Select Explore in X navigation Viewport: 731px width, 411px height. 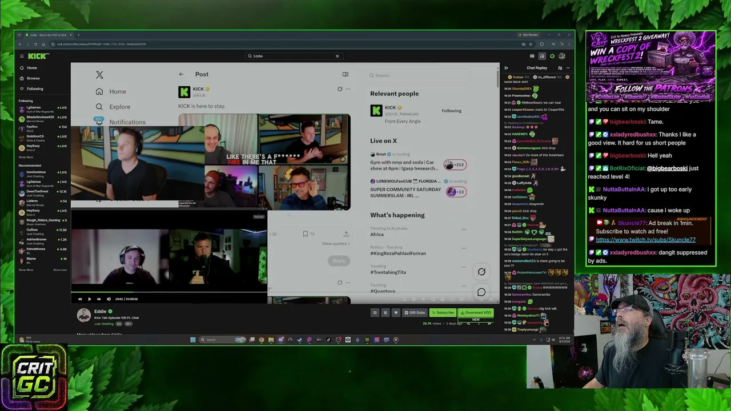coord(114,107)
